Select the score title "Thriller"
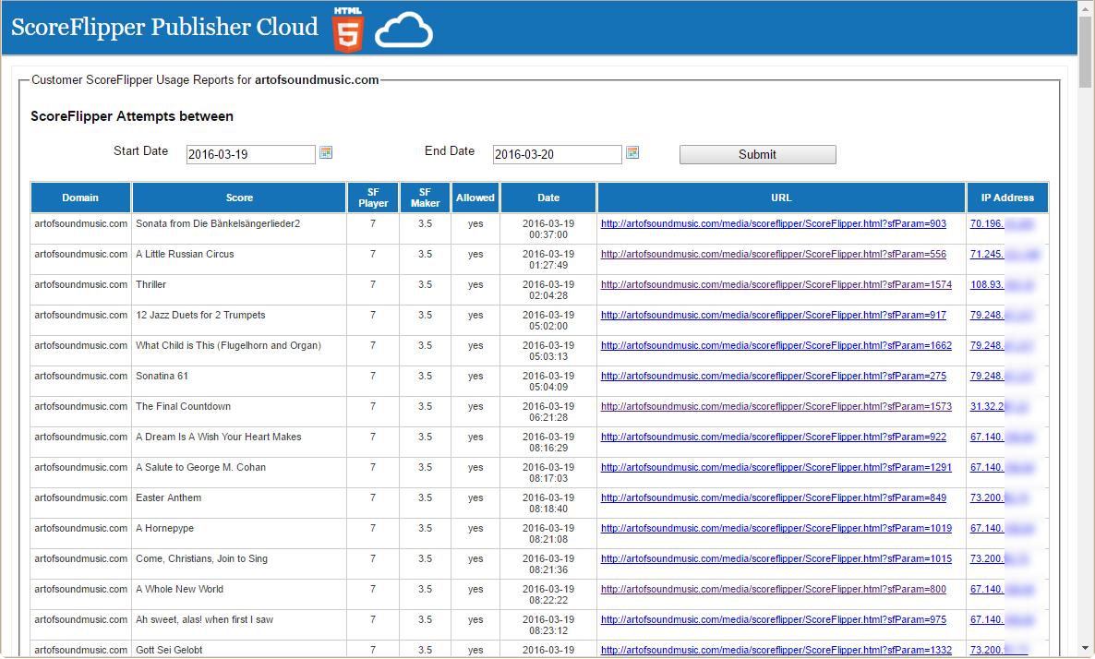 (x=150, y=285)
